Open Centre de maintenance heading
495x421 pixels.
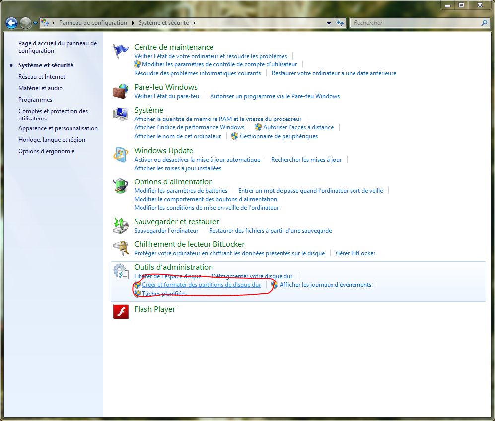(x=174, y=47)
